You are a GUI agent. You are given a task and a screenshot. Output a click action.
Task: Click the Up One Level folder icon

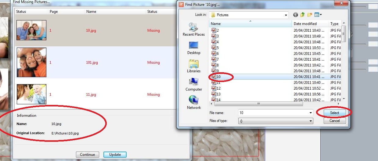coord(303,15)
